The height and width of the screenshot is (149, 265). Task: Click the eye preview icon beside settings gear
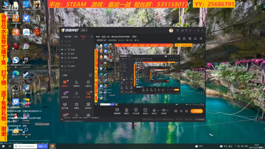181,111
